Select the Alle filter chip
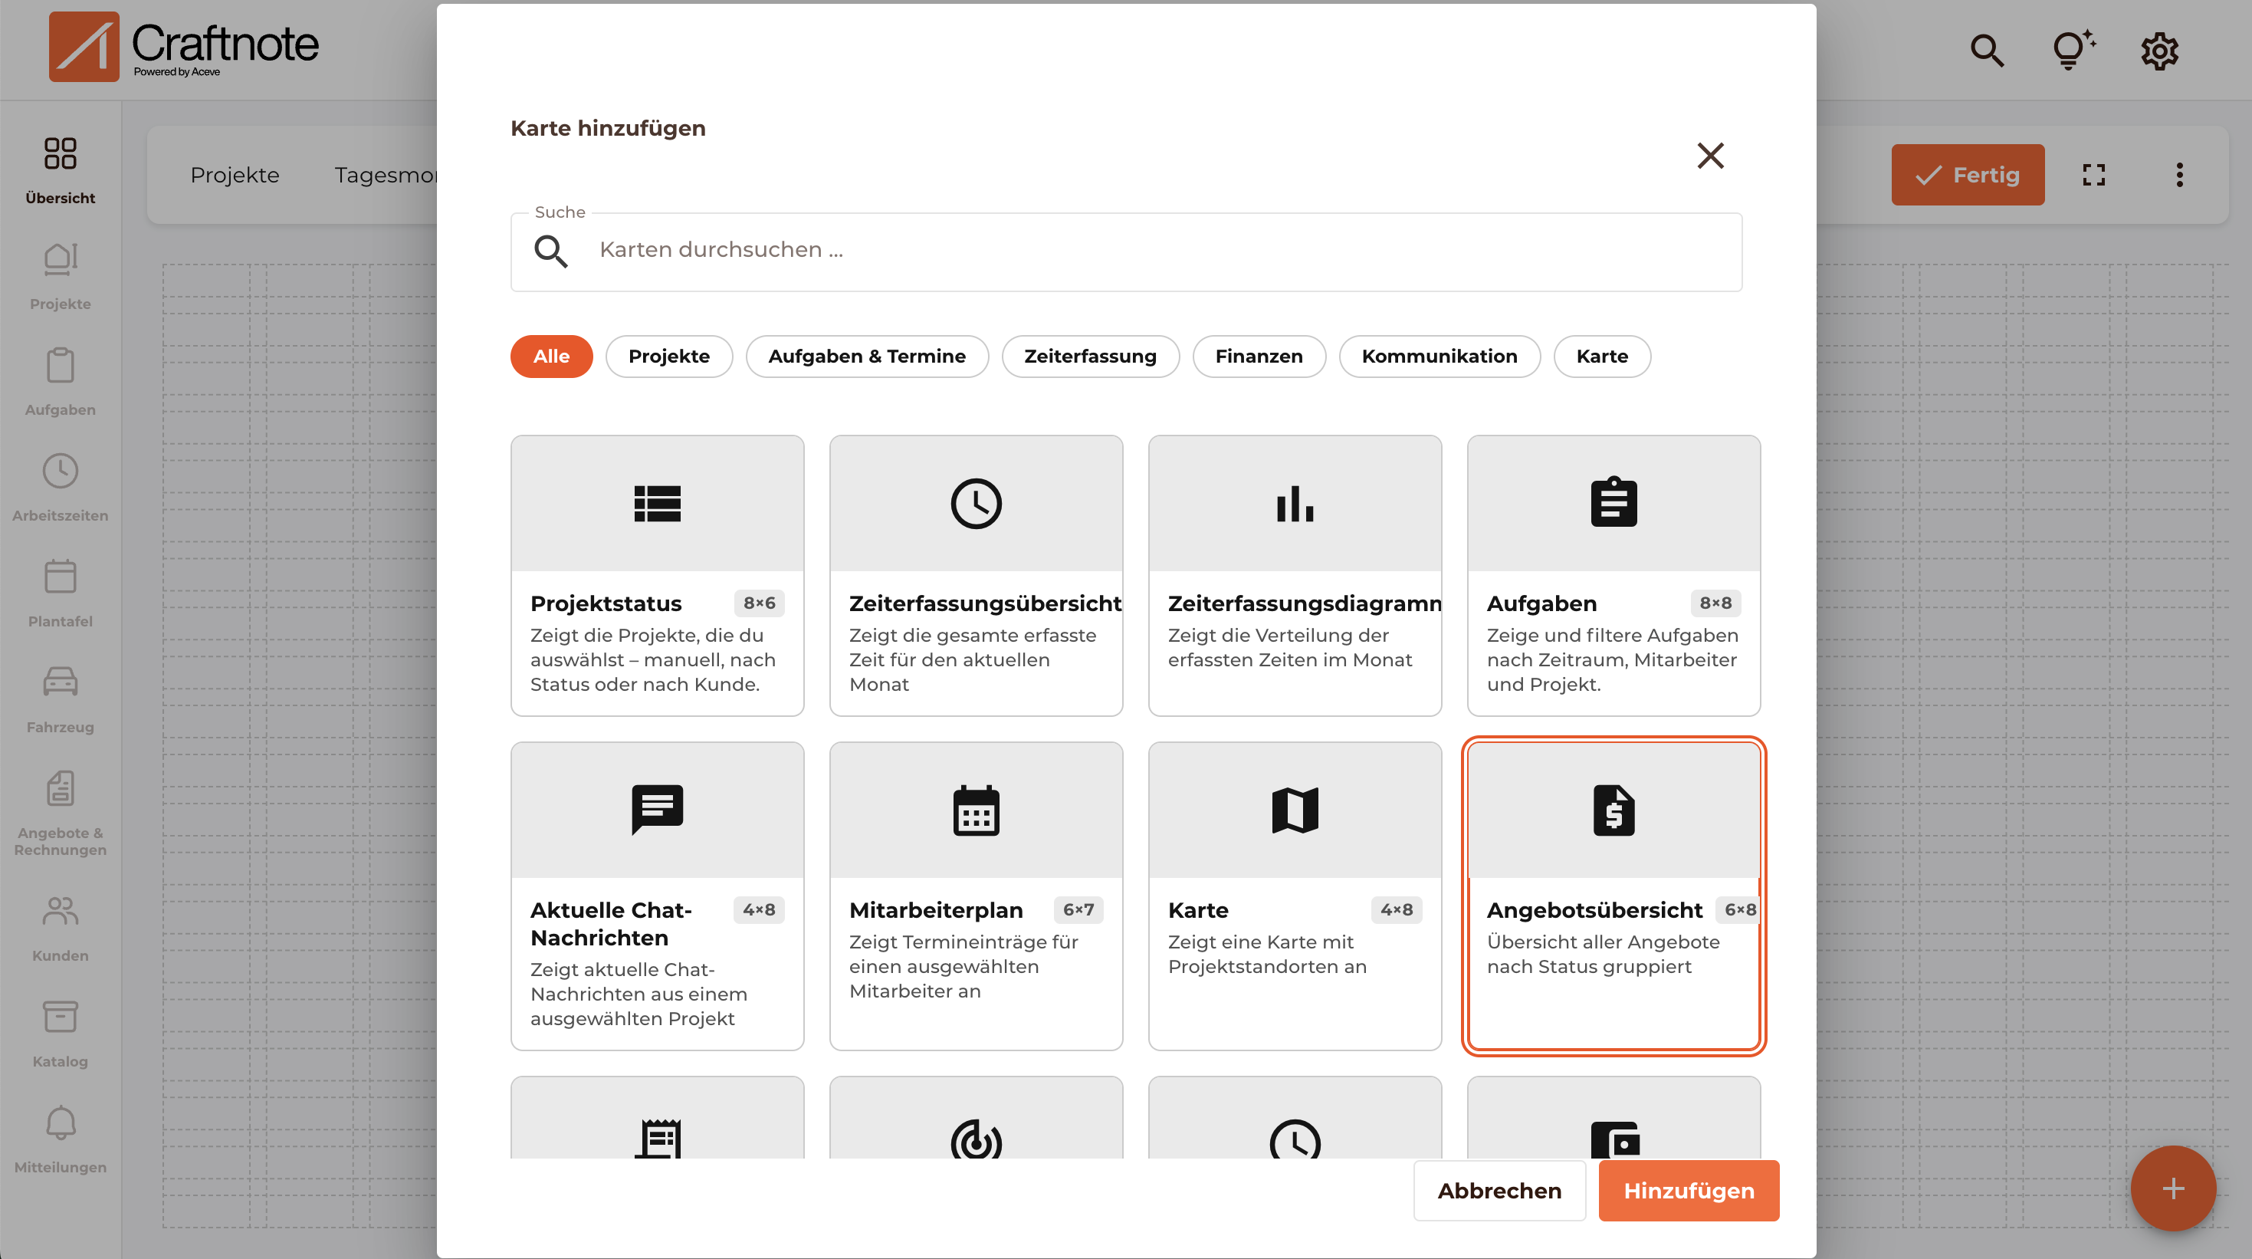 (x=551, y=356)
